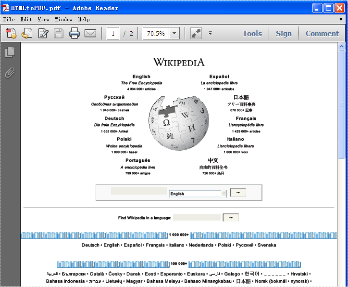Screen dimensions: 348x287
Task: Click the vertical scrollbar thumb
Action: 341,104
